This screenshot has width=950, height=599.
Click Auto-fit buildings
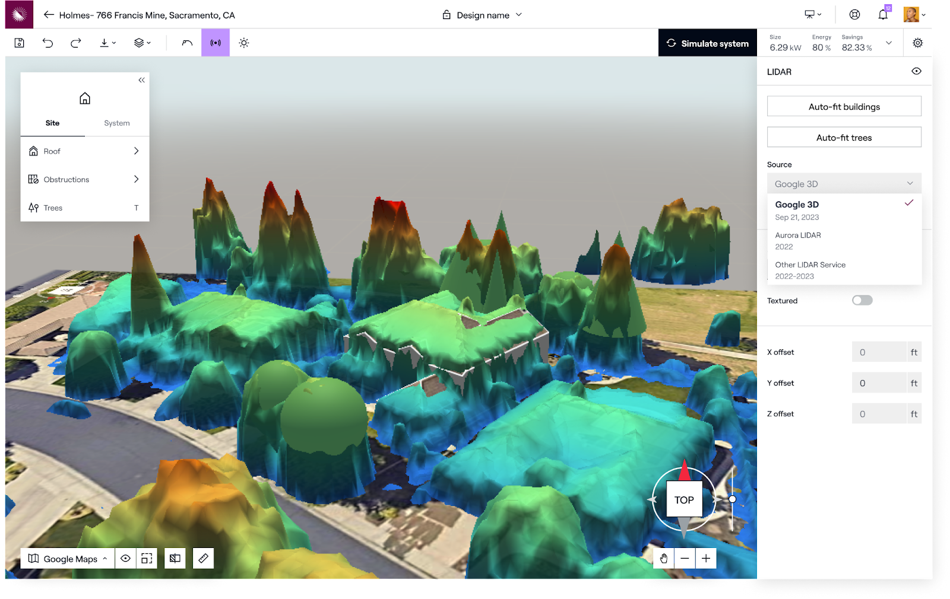[844, 106]
